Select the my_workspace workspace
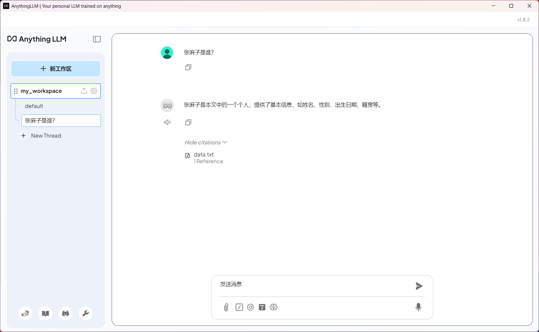 tap(56, 91)
